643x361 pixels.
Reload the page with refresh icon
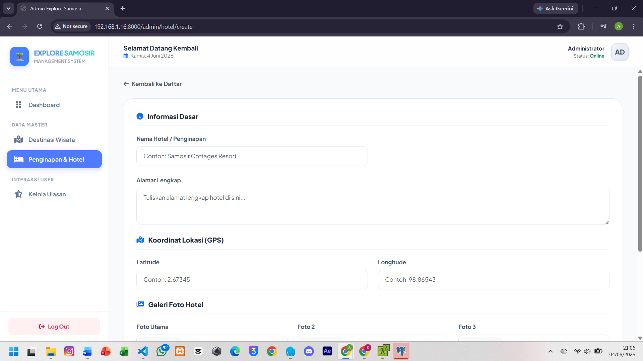point(40,26)
